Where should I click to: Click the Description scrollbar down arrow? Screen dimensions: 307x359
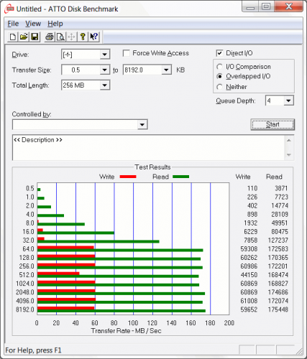click(x=289, y=155)
